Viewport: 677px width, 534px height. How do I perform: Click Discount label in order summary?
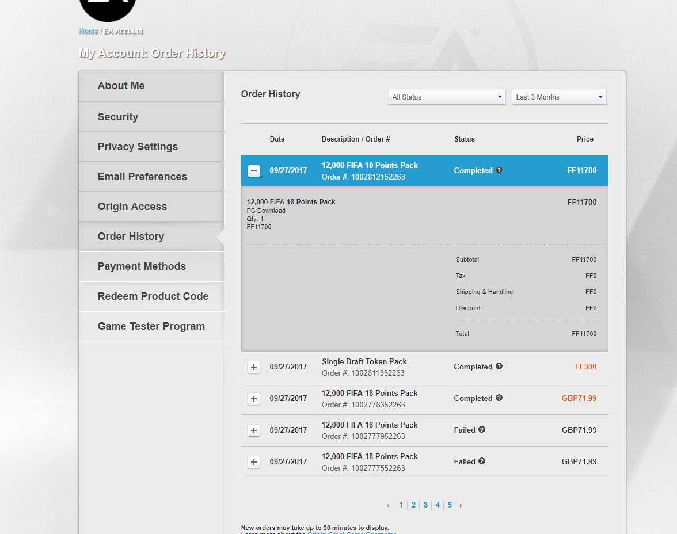point(467,308)
